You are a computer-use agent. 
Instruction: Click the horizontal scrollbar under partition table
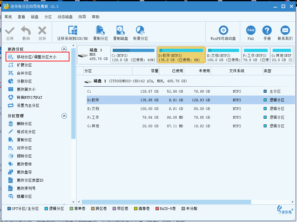pos(166,202)
